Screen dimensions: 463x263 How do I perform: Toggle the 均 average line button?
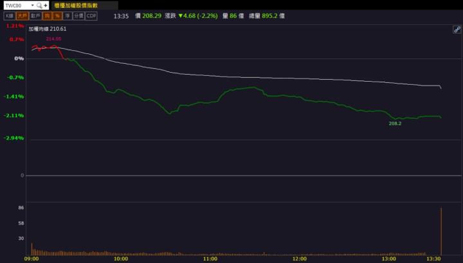47,16
